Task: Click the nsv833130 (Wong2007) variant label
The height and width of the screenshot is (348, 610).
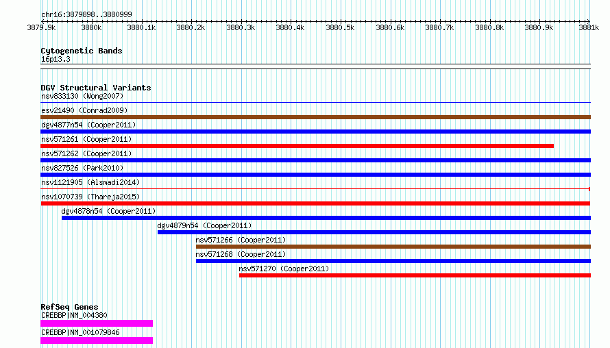Action: pyautogui.click(x=82, y=96)
